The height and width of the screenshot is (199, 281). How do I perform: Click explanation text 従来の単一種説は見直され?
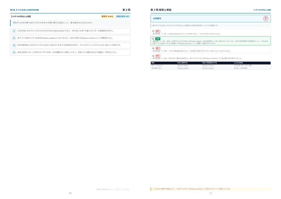pyautogui.click(x=197, y=58)
